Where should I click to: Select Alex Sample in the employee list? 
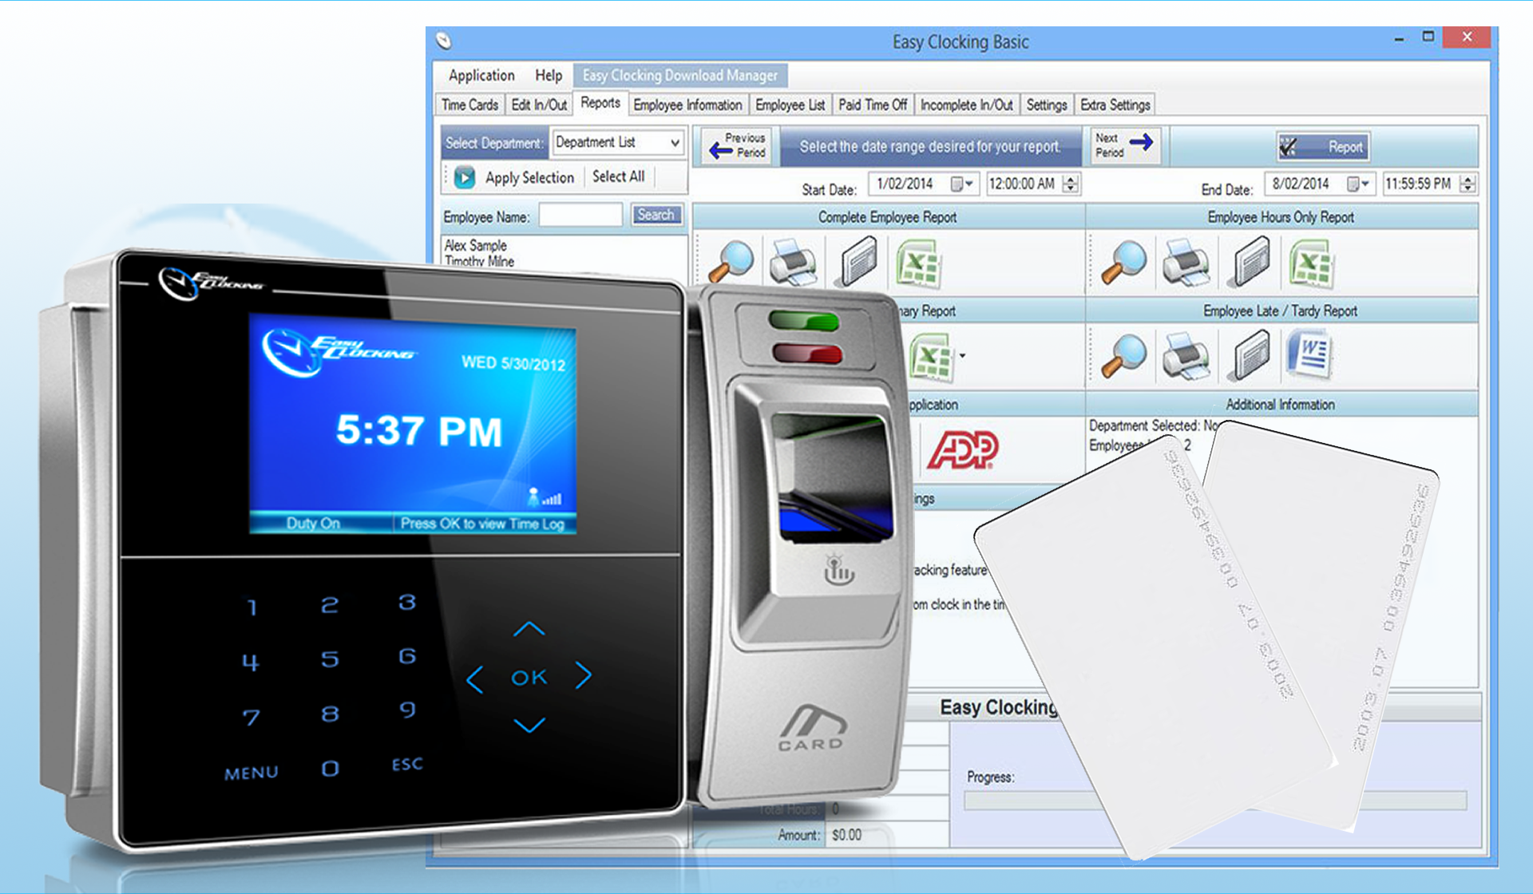coord(477,245)
